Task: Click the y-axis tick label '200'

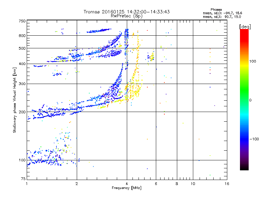Action: pyautogui.click(x=22, y=112)
